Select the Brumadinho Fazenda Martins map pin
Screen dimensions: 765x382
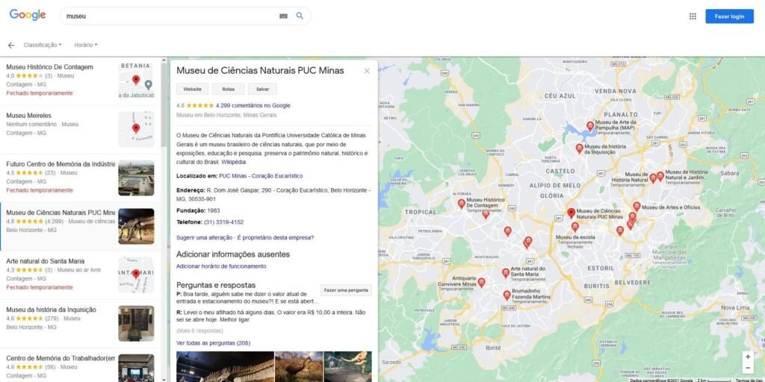pos(507,295)
